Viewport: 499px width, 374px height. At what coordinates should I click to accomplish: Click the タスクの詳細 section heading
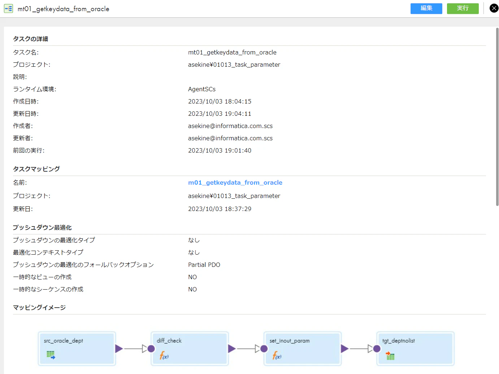30,39
